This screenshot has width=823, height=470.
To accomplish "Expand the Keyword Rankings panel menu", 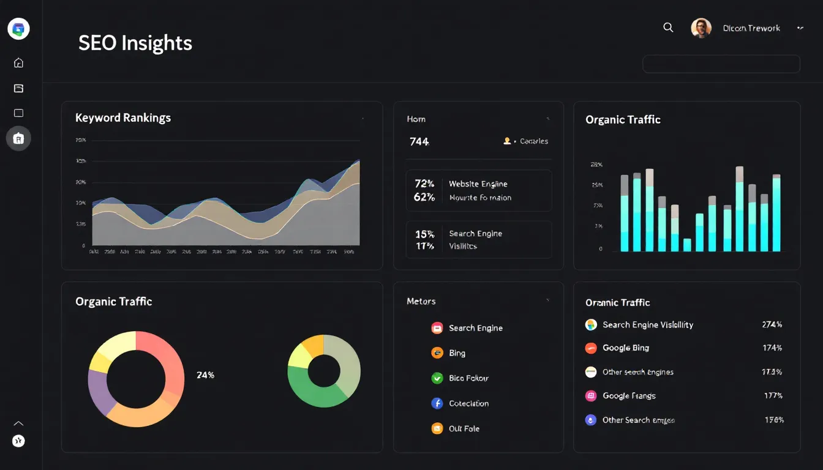I will [363, 118].
